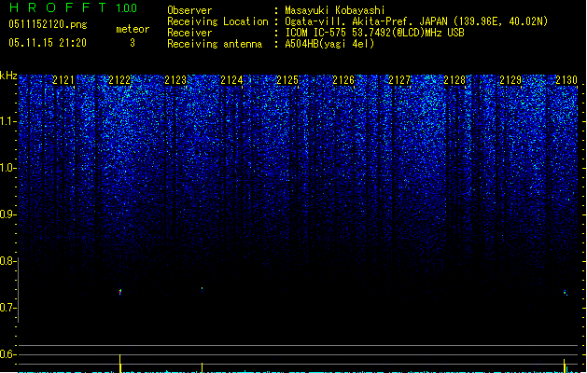Click the 1.1 frequency axis label

click(7, 121)
